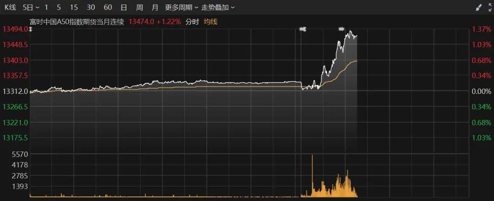494x201 pixels.
Task: Click the second session marker icon above chart
Action: tap(342, 29)
